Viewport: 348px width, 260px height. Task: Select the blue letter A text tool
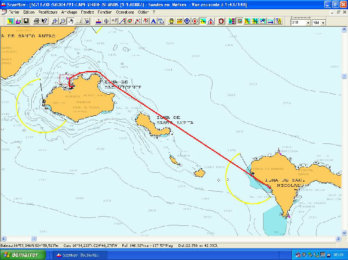(153, 21)
